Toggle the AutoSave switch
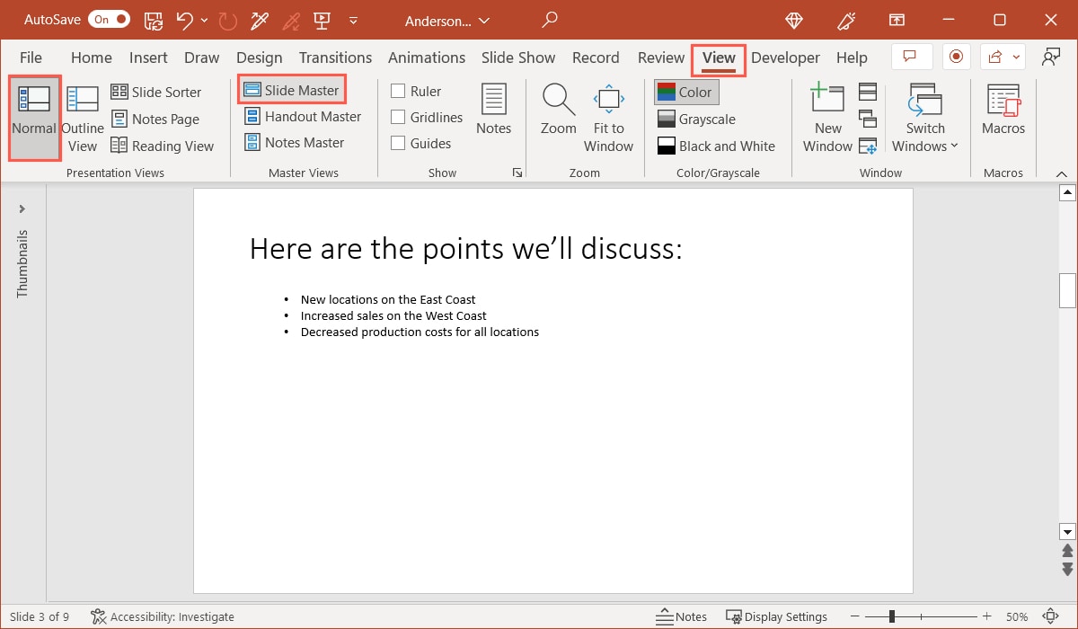 109,20
